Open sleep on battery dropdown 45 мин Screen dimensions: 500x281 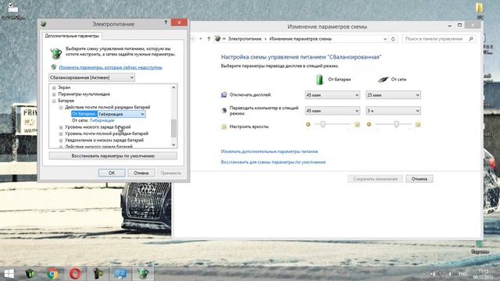coord(332,111)
